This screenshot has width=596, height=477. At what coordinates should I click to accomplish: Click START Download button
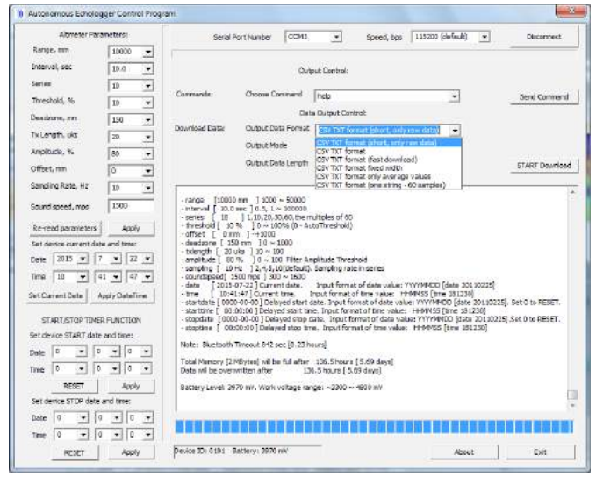coord(544,165)
